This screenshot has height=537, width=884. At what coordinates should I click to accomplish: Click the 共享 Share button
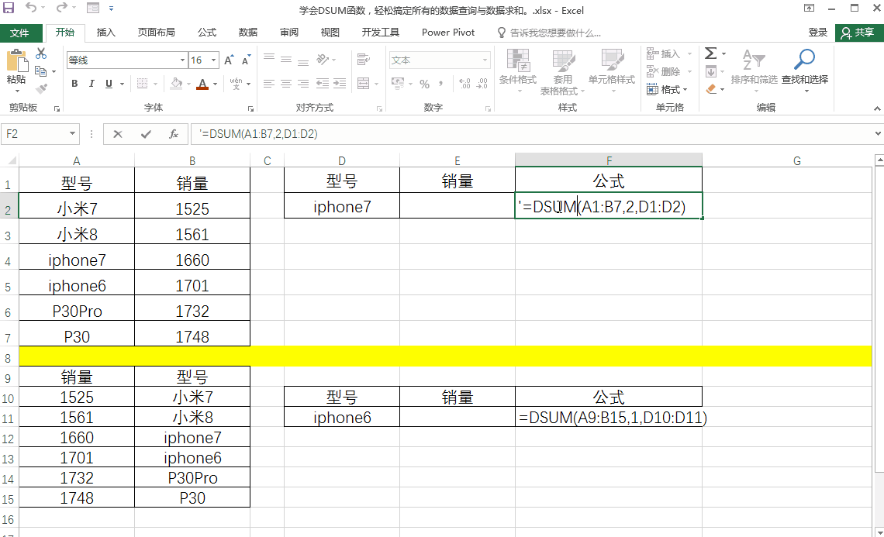click(x=858, y=33)
